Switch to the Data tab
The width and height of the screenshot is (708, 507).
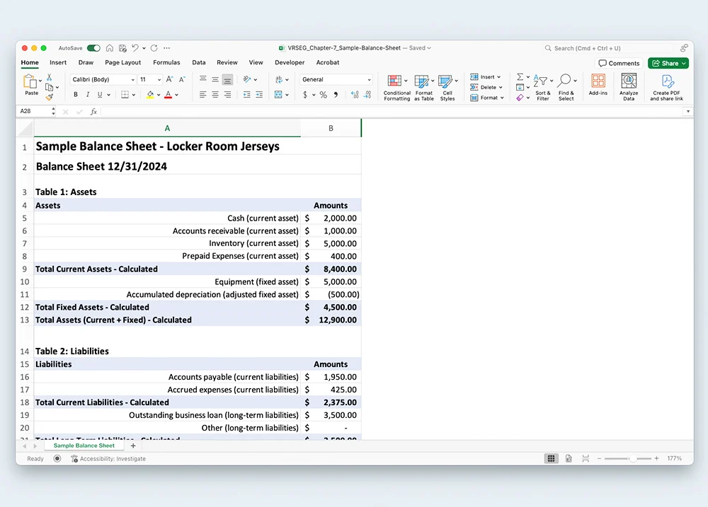(x=199, y=63)
